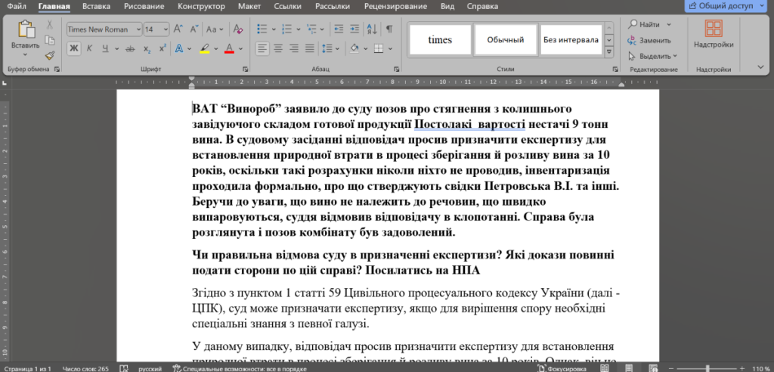Viewport: 774px width, 372px height.
Task: Adjust the zoom slider in status bar
Action: tap(707, 368)
